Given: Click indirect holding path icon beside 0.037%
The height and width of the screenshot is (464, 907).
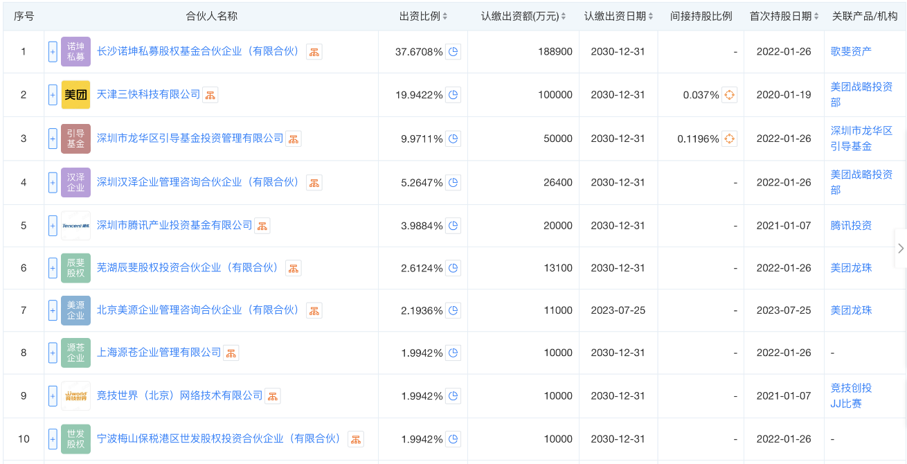Looking at the screenshot, I should click(x=729, y=95).
